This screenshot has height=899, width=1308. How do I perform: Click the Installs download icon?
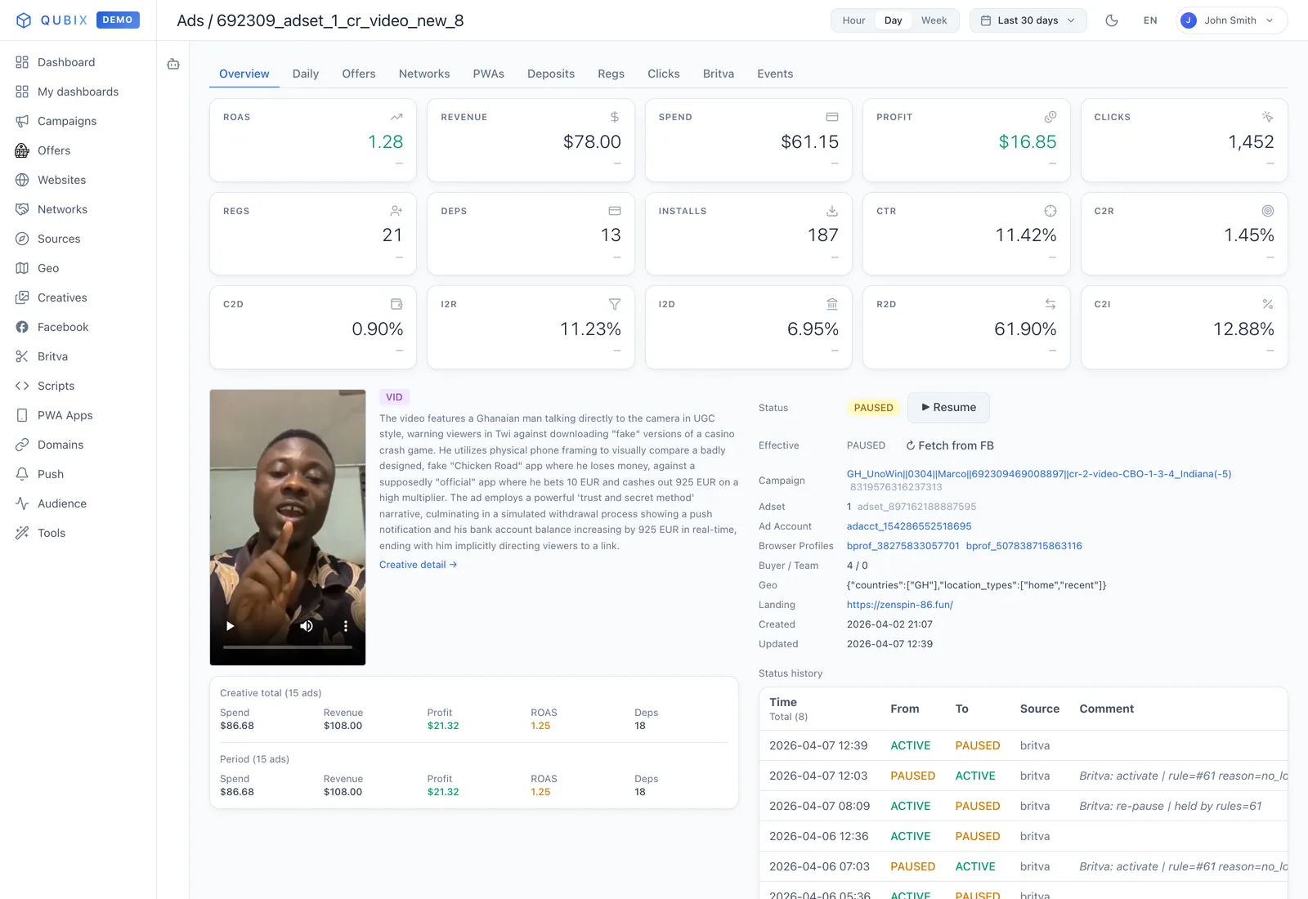point(832,211)
